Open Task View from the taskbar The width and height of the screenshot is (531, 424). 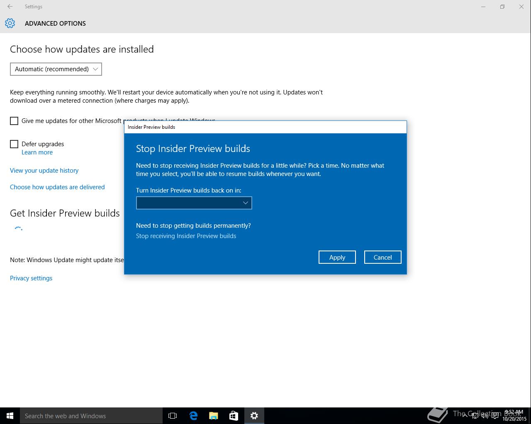coord(173,416)
